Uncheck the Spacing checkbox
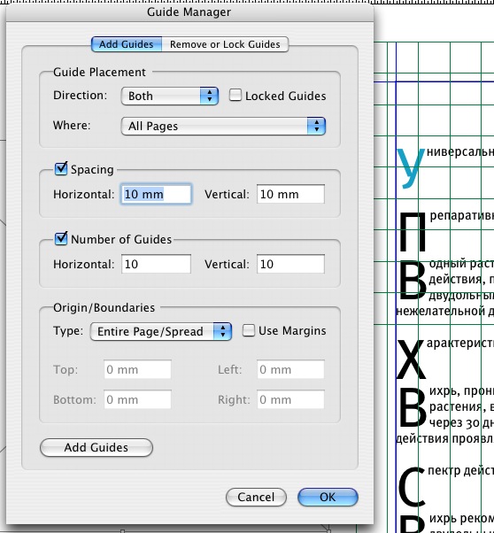This screenshot has width=494, height=533. [x=61, y=168]
